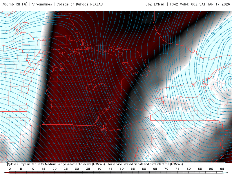Click the 90 label on the RH scale
Screen dimensions: 232x174
click(x=211, y=169)
